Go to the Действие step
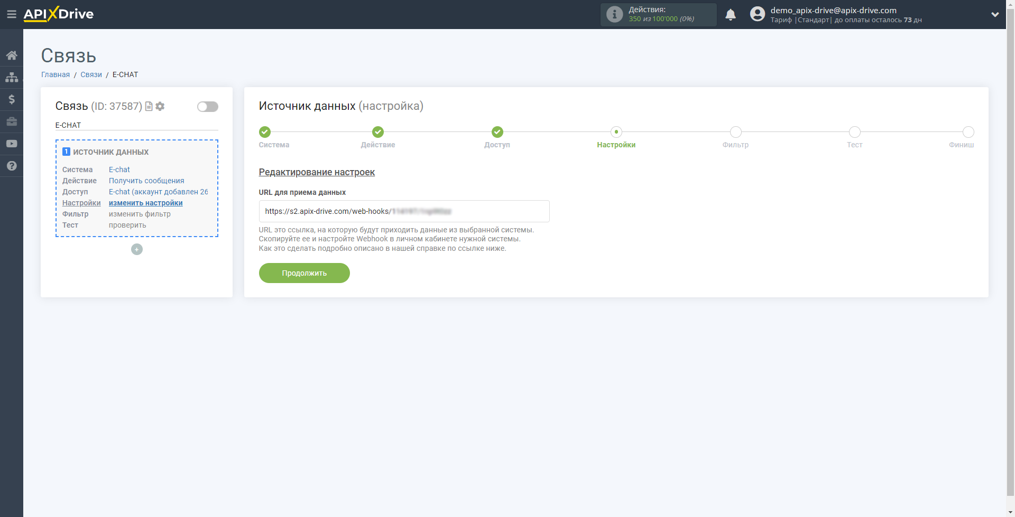Viewport: 1015px width, 517px height. click(x=378, y=132)
